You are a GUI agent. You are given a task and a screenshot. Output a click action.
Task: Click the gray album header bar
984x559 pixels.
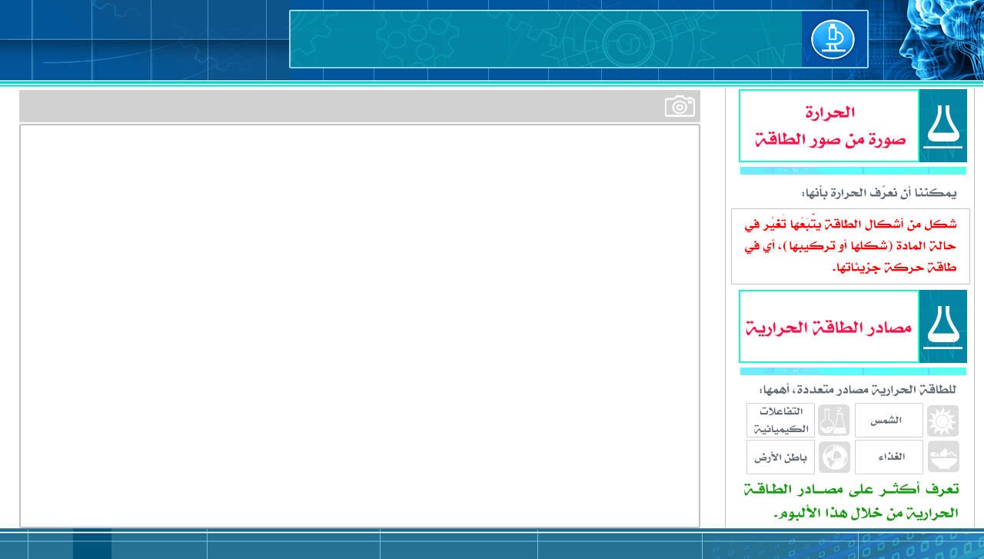click(338, 106)
